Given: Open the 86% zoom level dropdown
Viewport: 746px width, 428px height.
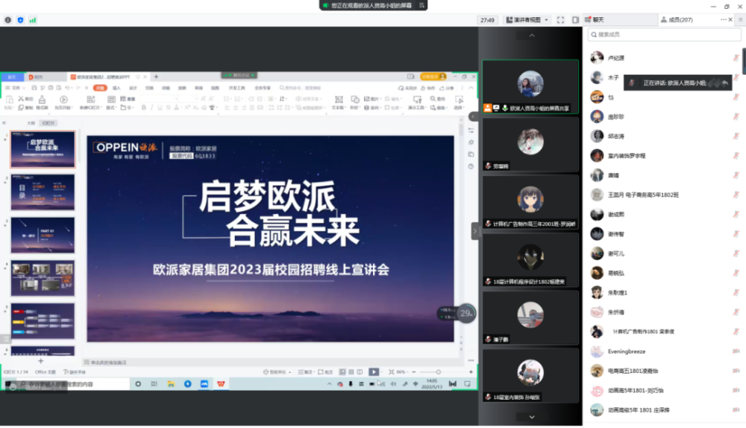Looking at the screenshot, I should tap(401, 372).
